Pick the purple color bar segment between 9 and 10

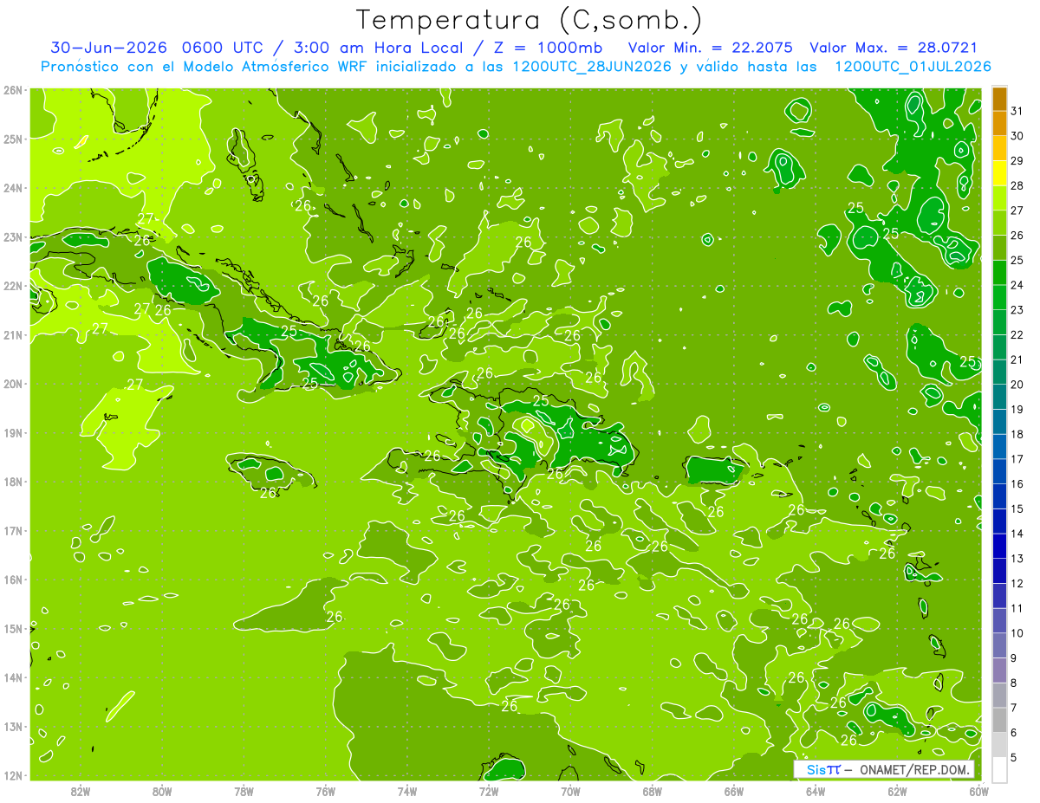coord(999,645)
